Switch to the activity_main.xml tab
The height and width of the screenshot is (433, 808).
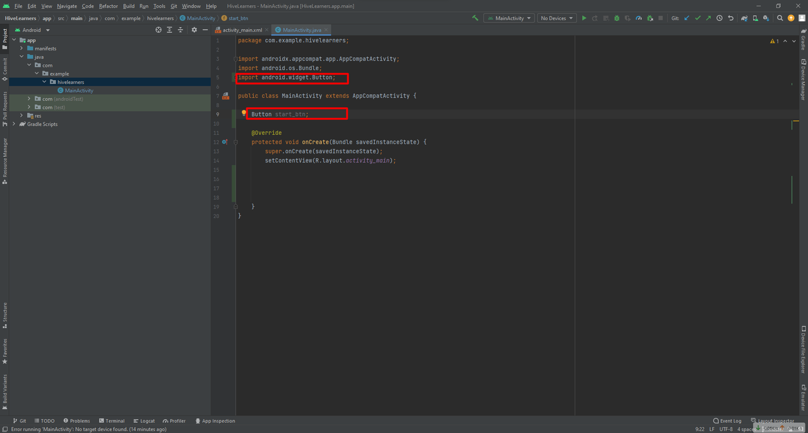click(x=242, y=30)
